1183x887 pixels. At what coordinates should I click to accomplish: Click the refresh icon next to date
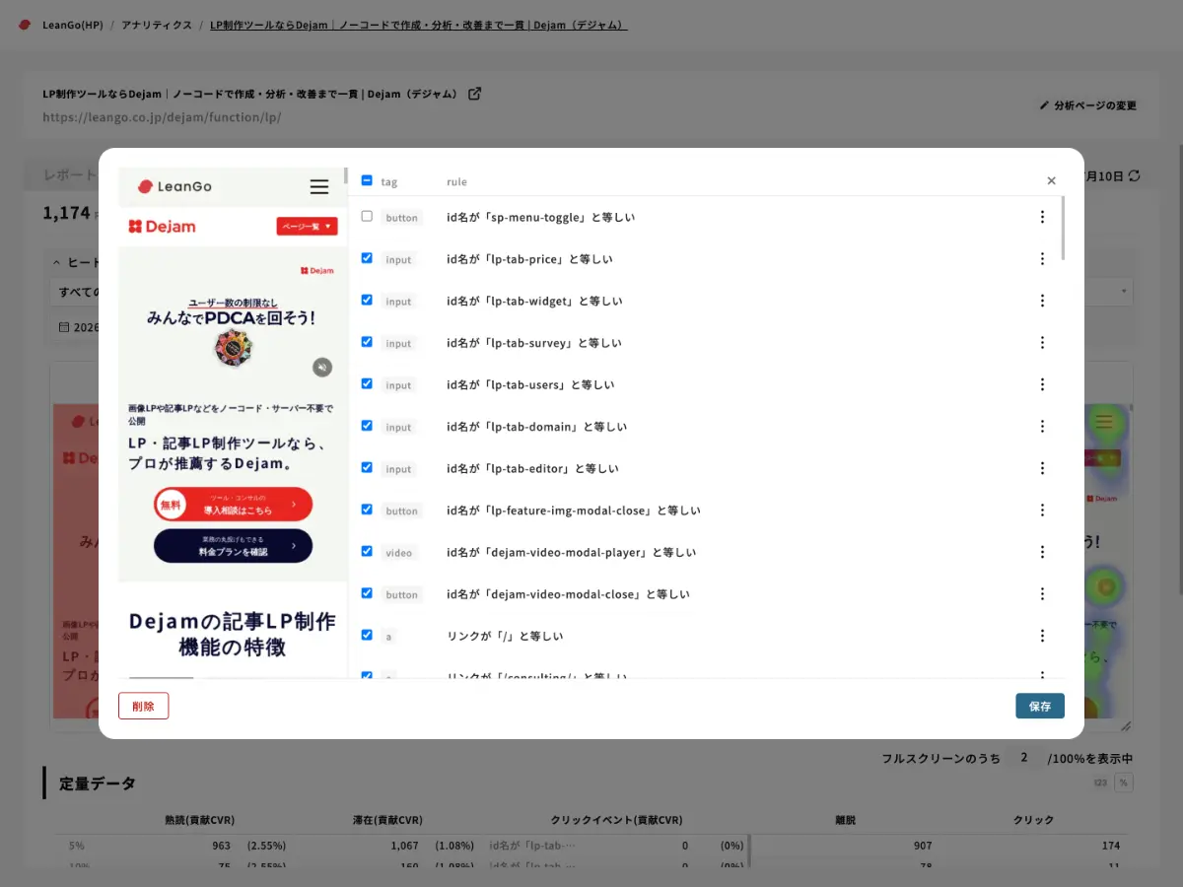tap(1134, 175)
